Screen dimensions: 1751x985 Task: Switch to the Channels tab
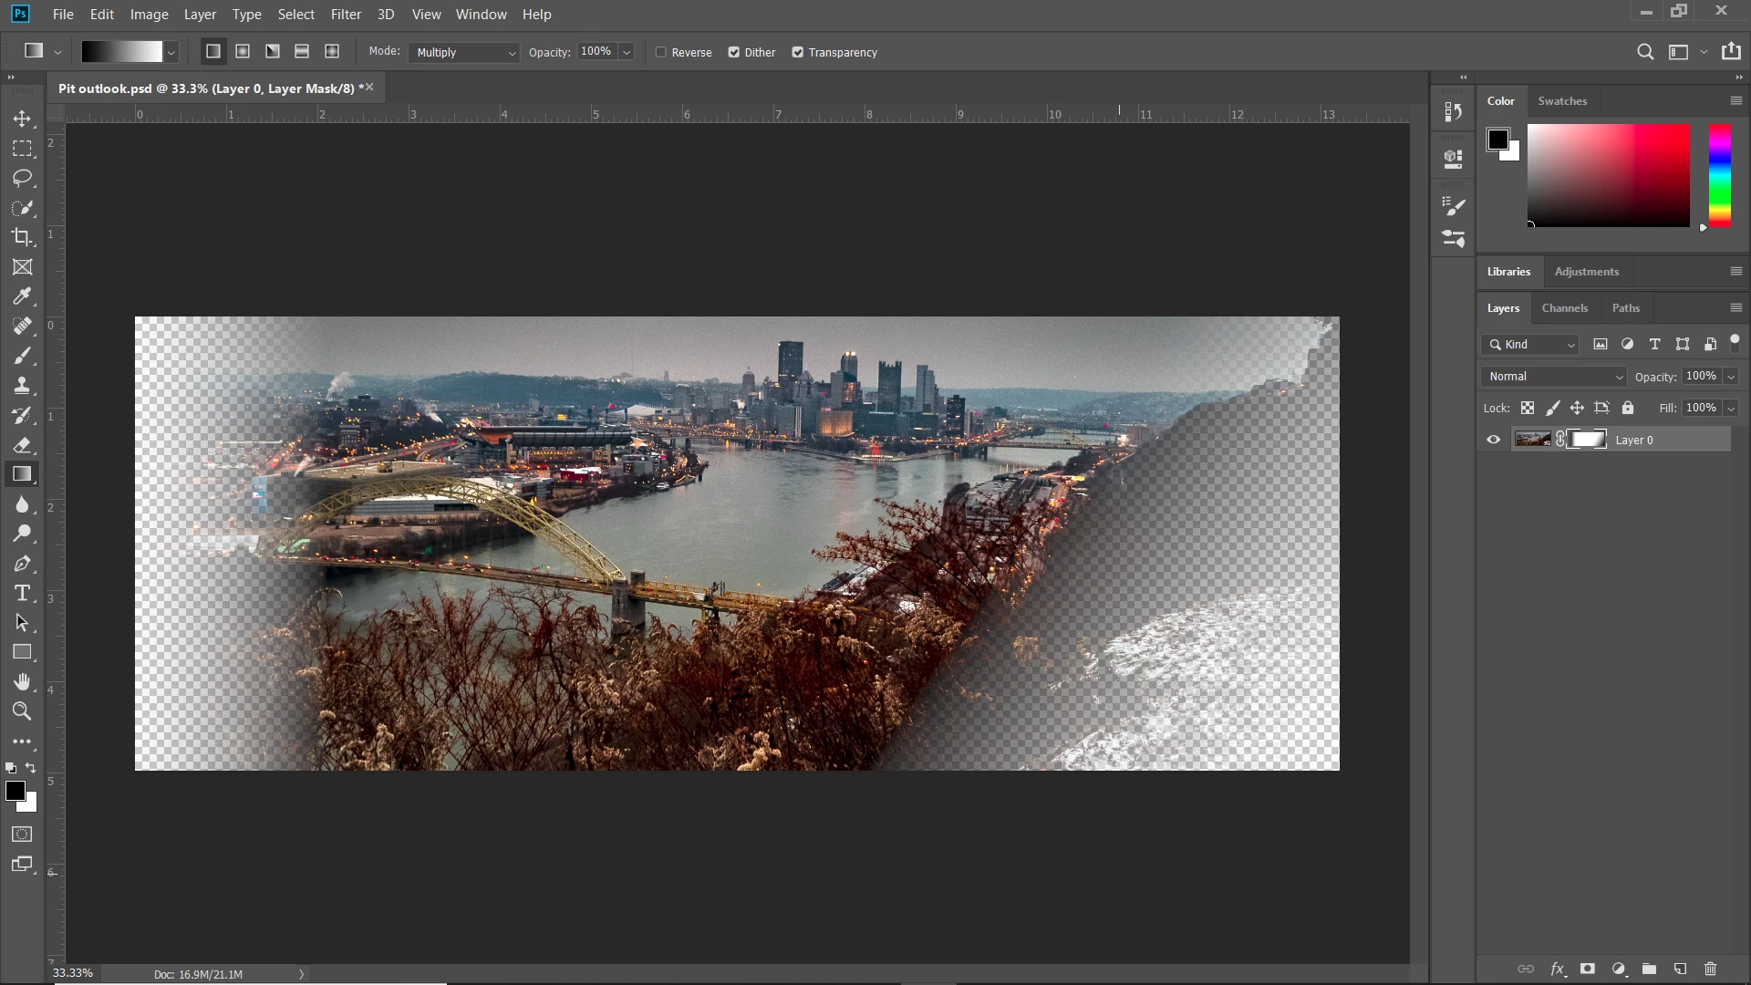(1564, 308)
